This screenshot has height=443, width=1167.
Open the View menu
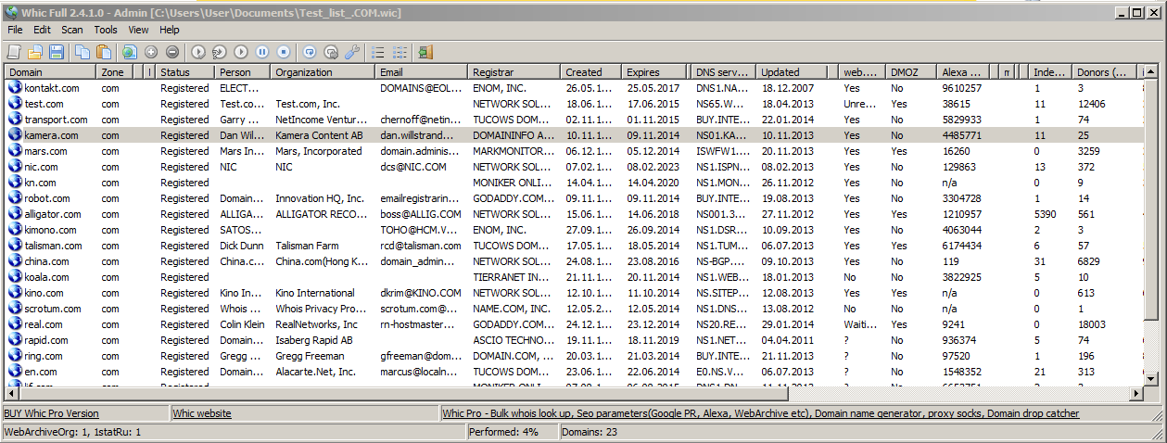(x=138, y=30)
